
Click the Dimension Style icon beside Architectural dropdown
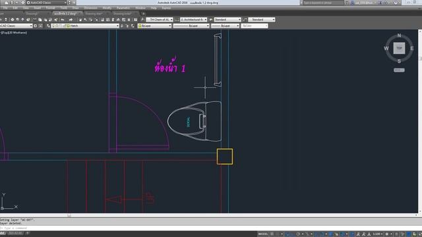click(x=177, y=20)
